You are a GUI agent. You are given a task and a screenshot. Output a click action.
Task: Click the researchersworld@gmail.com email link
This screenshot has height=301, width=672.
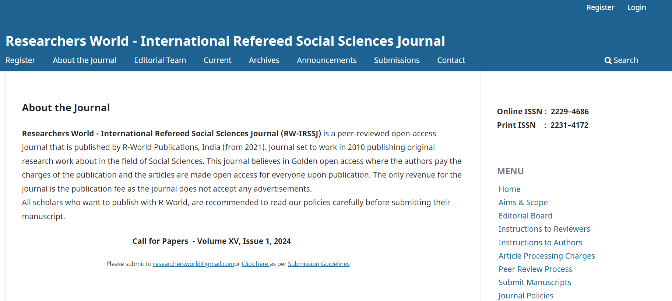point(193,264)
